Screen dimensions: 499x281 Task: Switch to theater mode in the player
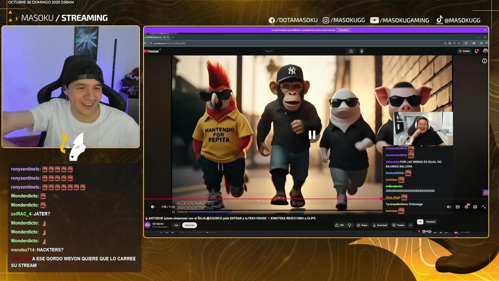click(x=475, y=207)
